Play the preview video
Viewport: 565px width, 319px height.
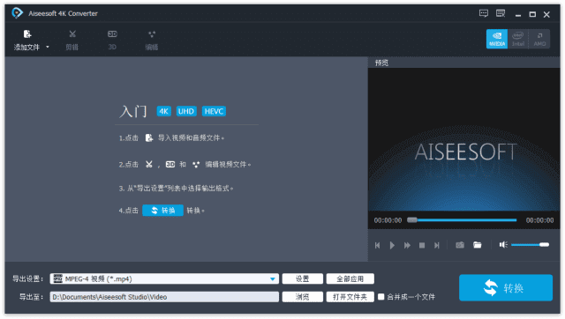click(392, 245)
